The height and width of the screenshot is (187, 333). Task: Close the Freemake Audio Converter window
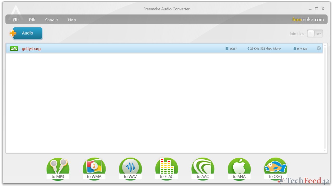(323, 9)
